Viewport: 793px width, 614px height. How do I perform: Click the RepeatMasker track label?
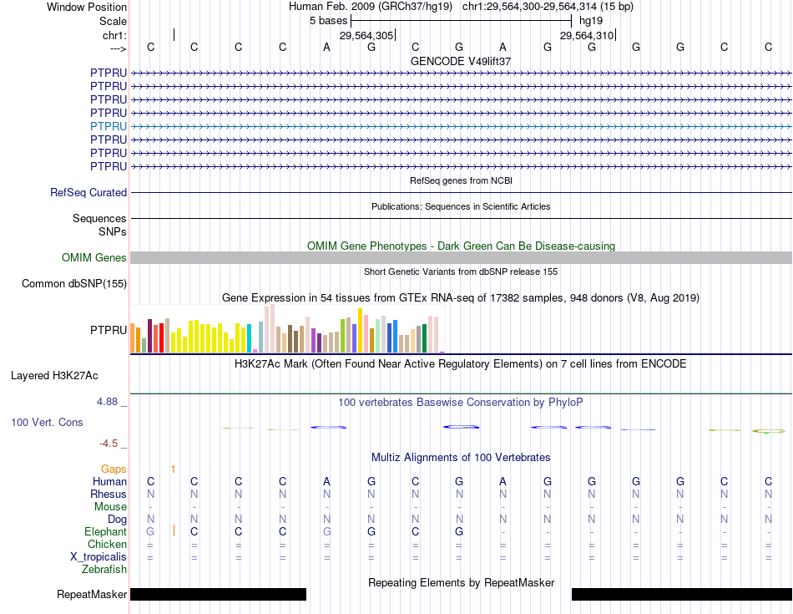coord(92,594)
